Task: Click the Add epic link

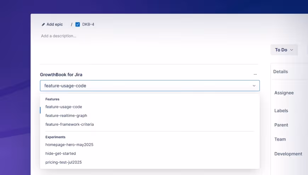Action: pyautogui.click(x=55, y=24)
